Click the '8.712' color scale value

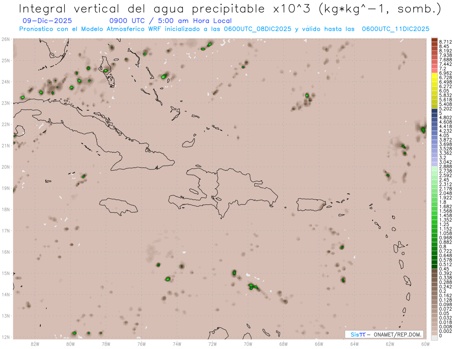(x=445, y=42)
